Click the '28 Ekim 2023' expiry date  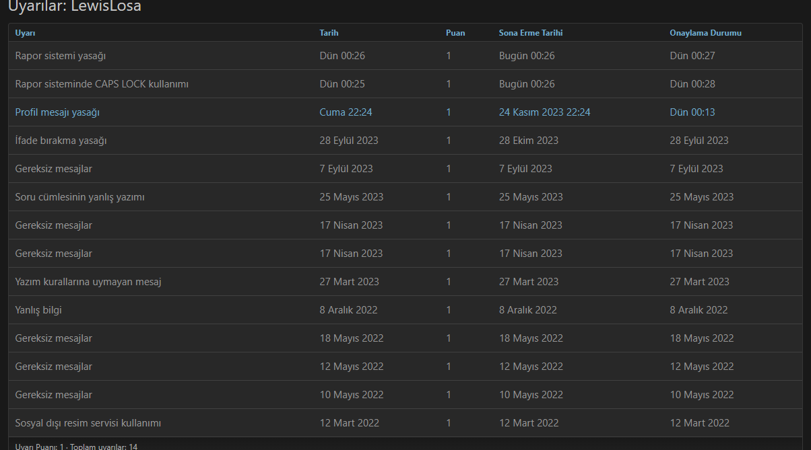click(x=529, y=141)
